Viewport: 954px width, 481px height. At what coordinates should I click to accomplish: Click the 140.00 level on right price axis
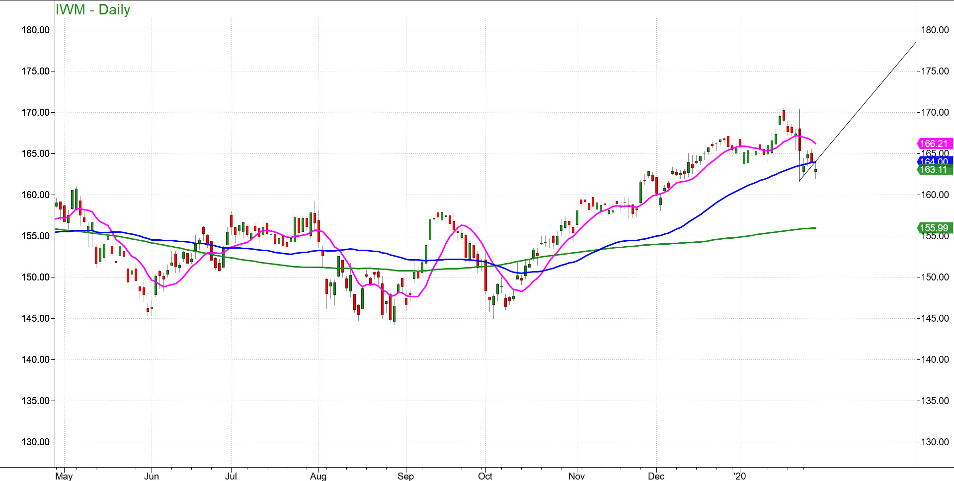(x=935, y=359)
